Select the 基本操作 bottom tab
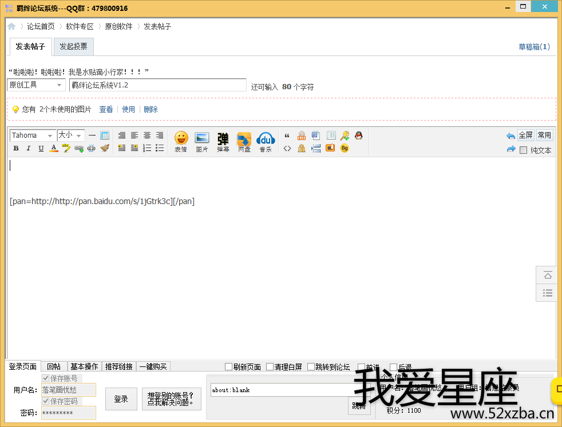 click(84, 366)
